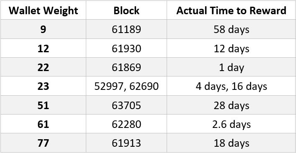Select the 52997, 62690 block cell
Image resolution: width=296 pixels, height=153 pixels.
[126, 86]
